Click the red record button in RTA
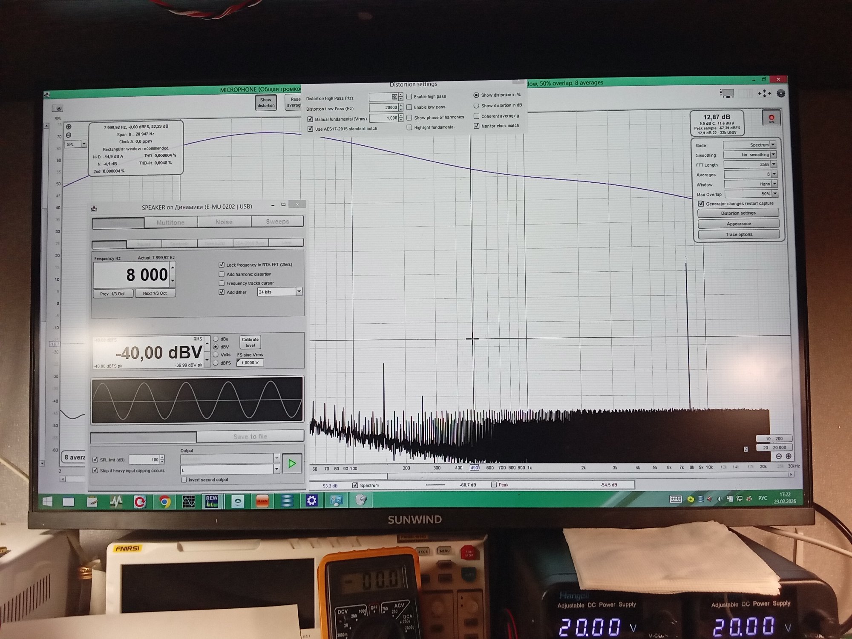852x639 pixels. click(771, 118)
